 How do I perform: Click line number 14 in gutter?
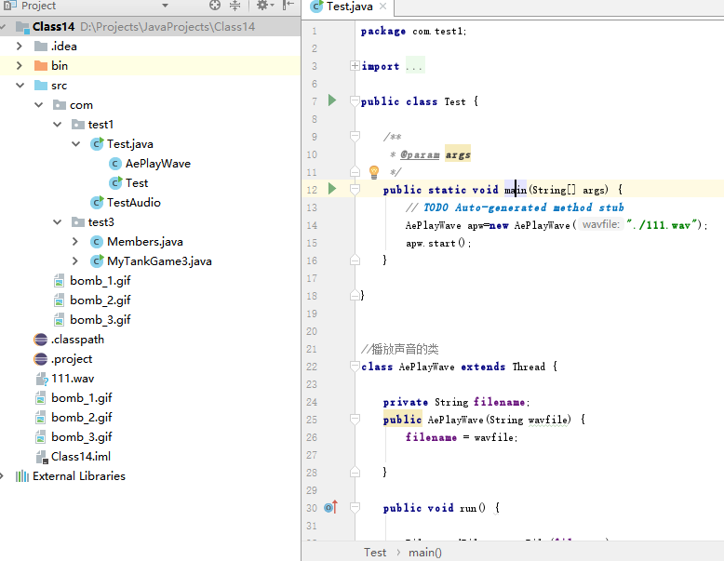312,225
